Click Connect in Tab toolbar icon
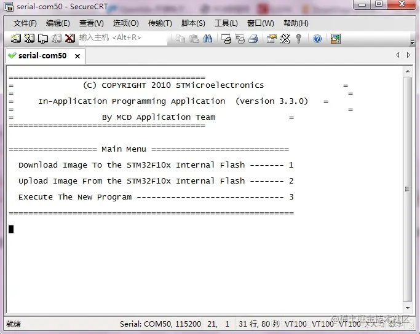The width and height of the screenshot is (420, 334). [43, 39]
